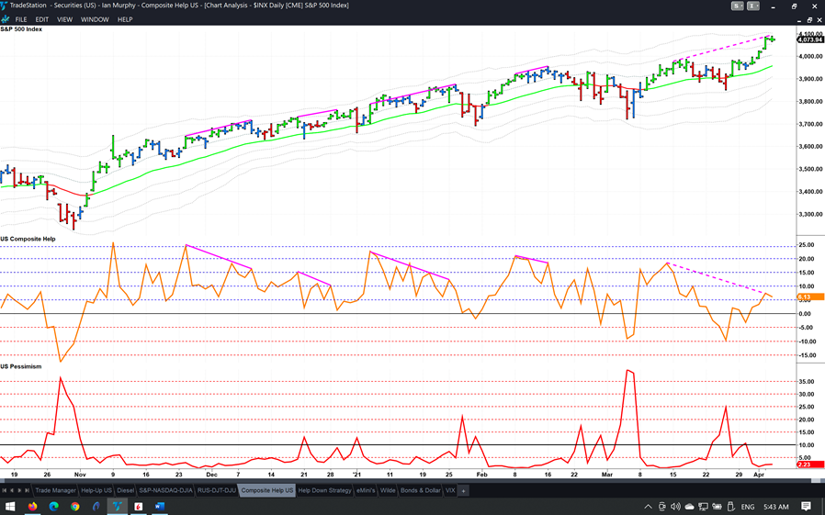The height and width of the screenshot is (515, 825).
Task: Click the 1 button in title bar
Action: (x=753, y=6)
